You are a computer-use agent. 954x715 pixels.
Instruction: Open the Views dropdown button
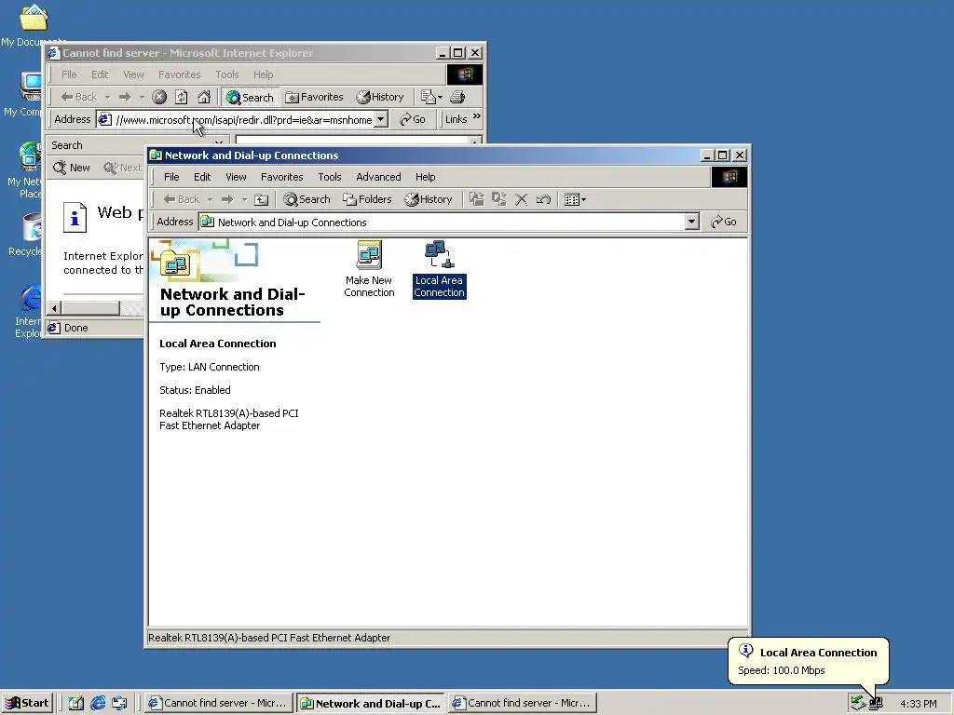point(575,199)
